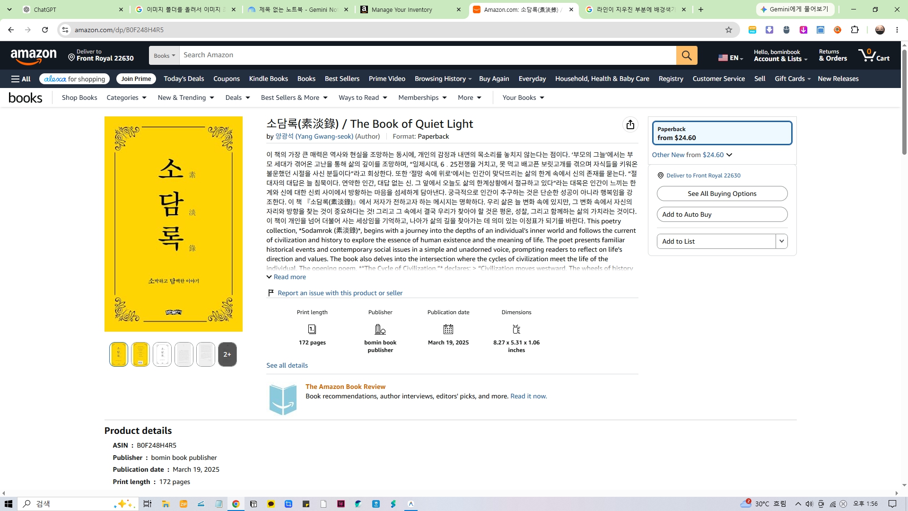
Task: Open the notification center icon in taskbar
Action: 892,504
